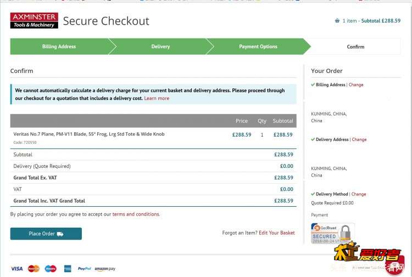Screen dimensions: 412x277
Task: Go to the Payment Options step
Action: coord(258,47)
